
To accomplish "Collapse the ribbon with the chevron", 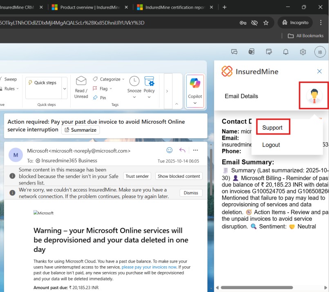I will point(176,104).
